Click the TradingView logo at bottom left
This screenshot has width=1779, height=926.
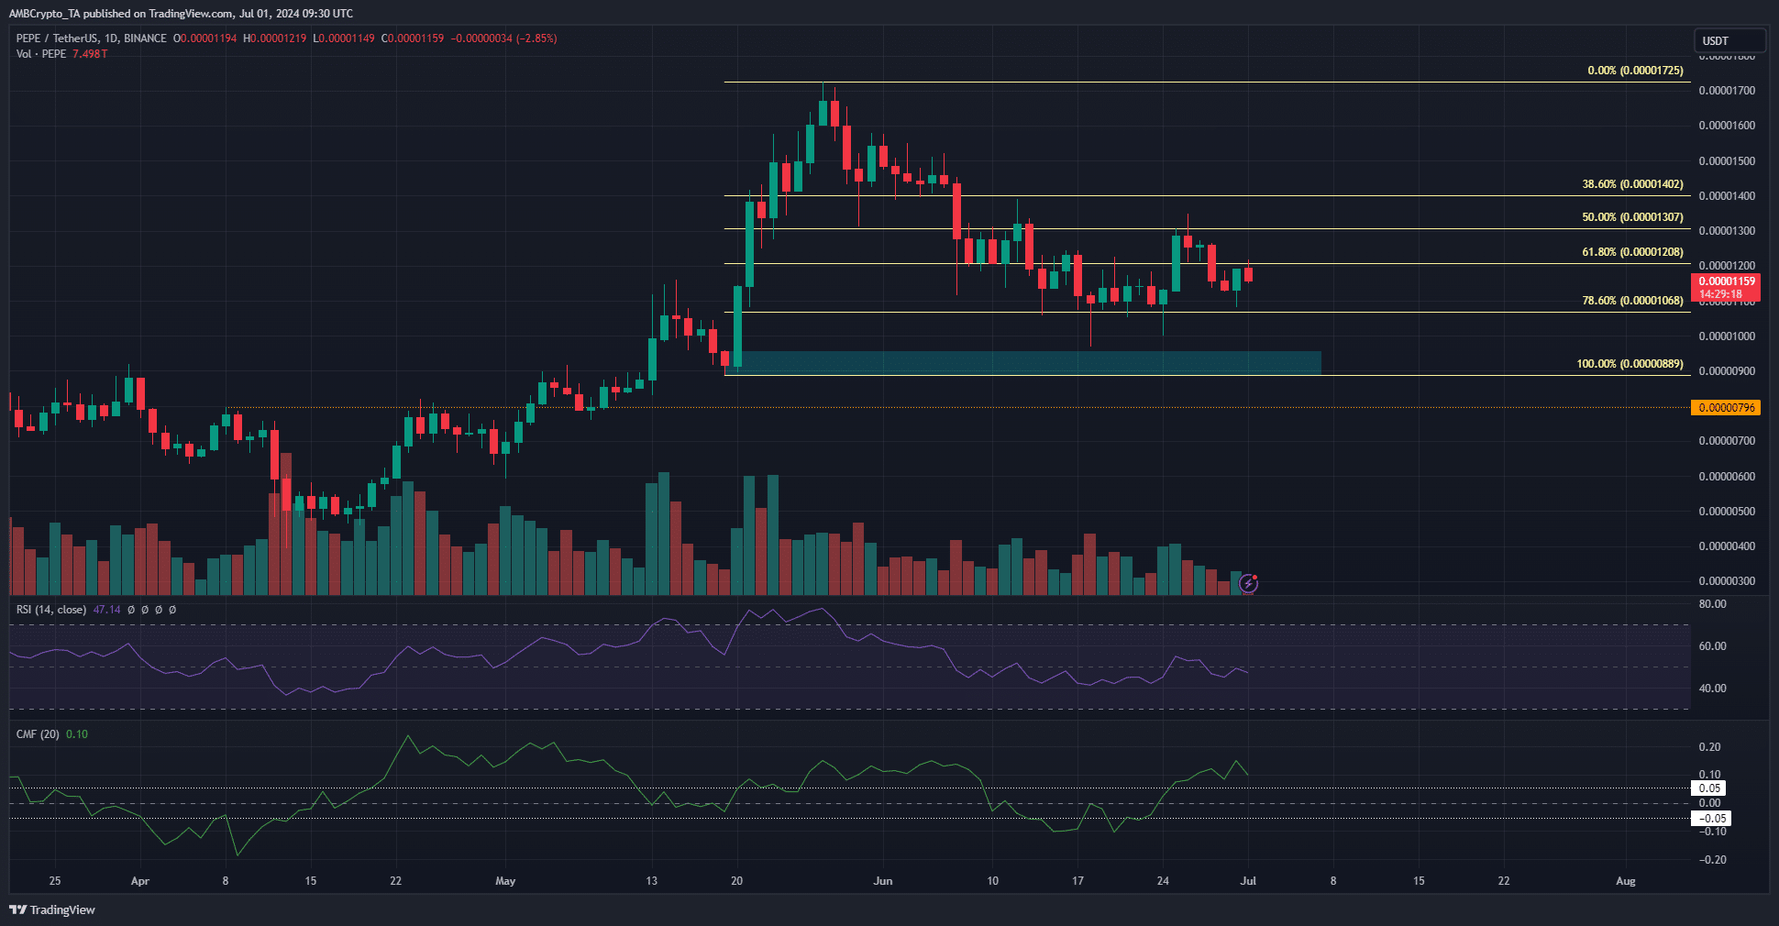click(x=52, y=909)
